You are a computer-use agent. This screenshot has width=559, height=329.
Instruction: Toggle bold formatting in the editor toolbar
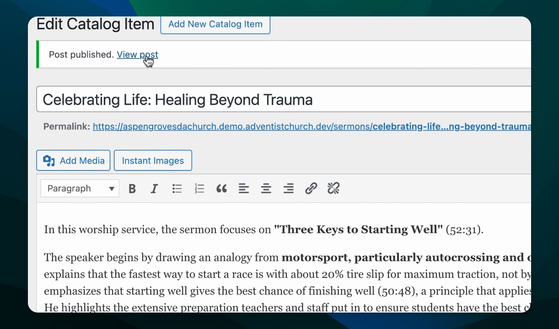coord(132,188)
